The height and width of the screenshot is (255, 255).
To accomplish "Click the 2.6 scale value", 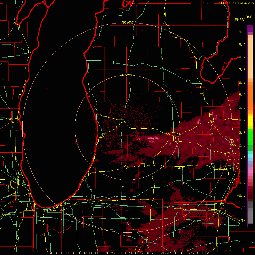I will 242,145.
